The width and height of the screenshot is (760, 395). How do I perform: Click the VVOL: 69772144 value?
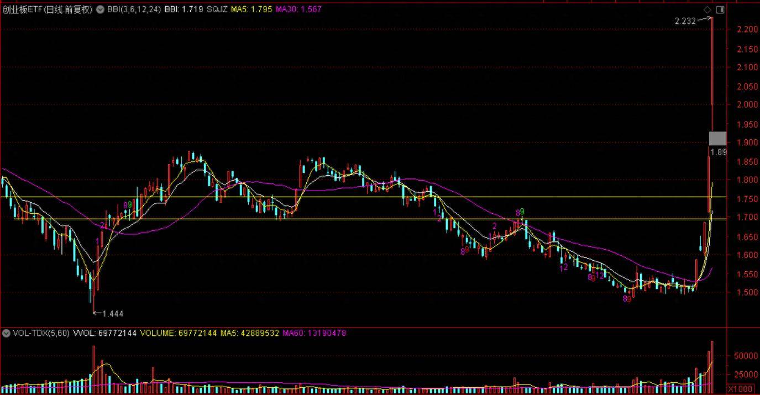point(104,333)
